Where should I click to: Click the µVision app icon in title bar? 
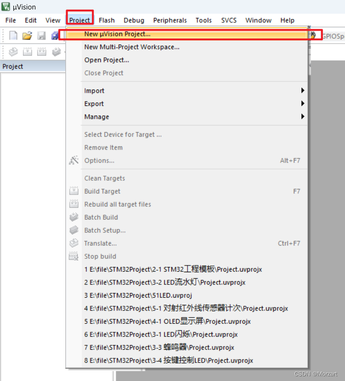[x=6, y=7]
